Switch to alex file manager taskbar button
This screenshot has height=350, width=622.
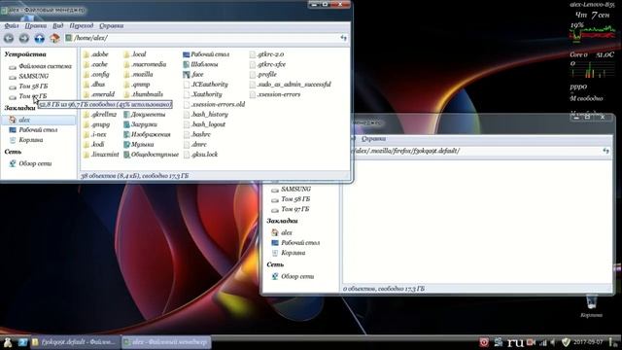[166, 342]
